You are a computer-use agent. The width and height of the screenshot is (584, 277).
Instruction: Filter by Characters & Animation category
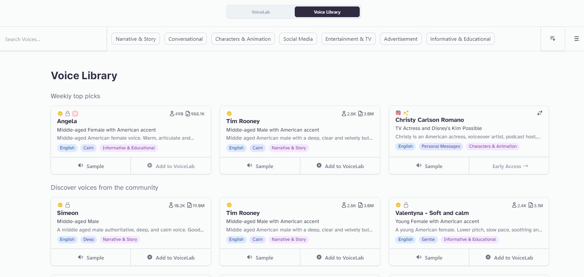(243, 39)
